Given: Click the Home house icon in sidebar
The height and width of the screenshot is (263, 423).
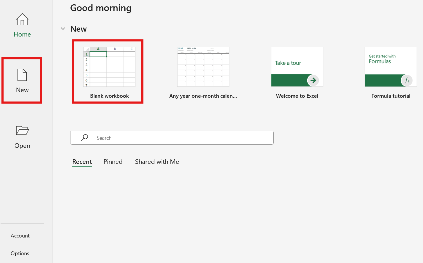Looking at the screenshot, I should coord(22,20).
